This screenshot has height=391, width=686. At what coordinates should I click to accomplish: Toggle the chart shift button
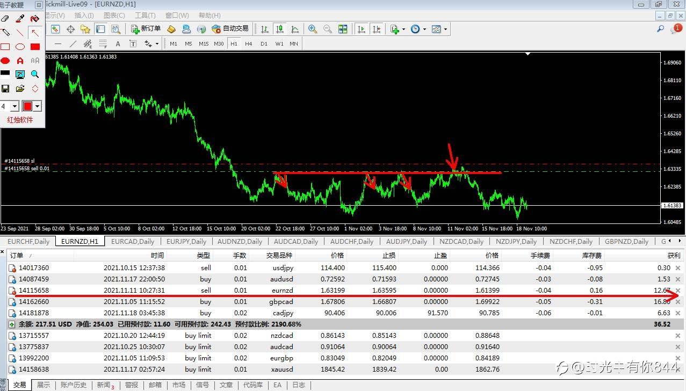pyautogui.click(x=377, y=29)
